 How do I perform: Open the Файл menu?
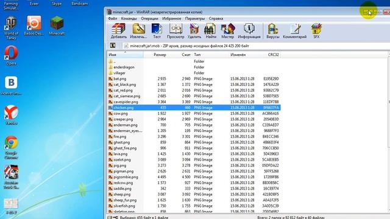[x=112, y=19]
